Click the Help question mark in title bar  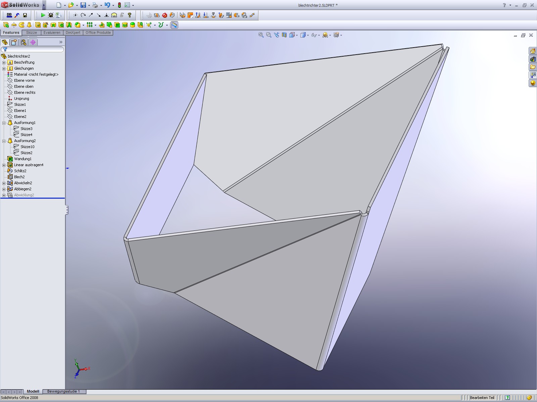tap(504, 5)
